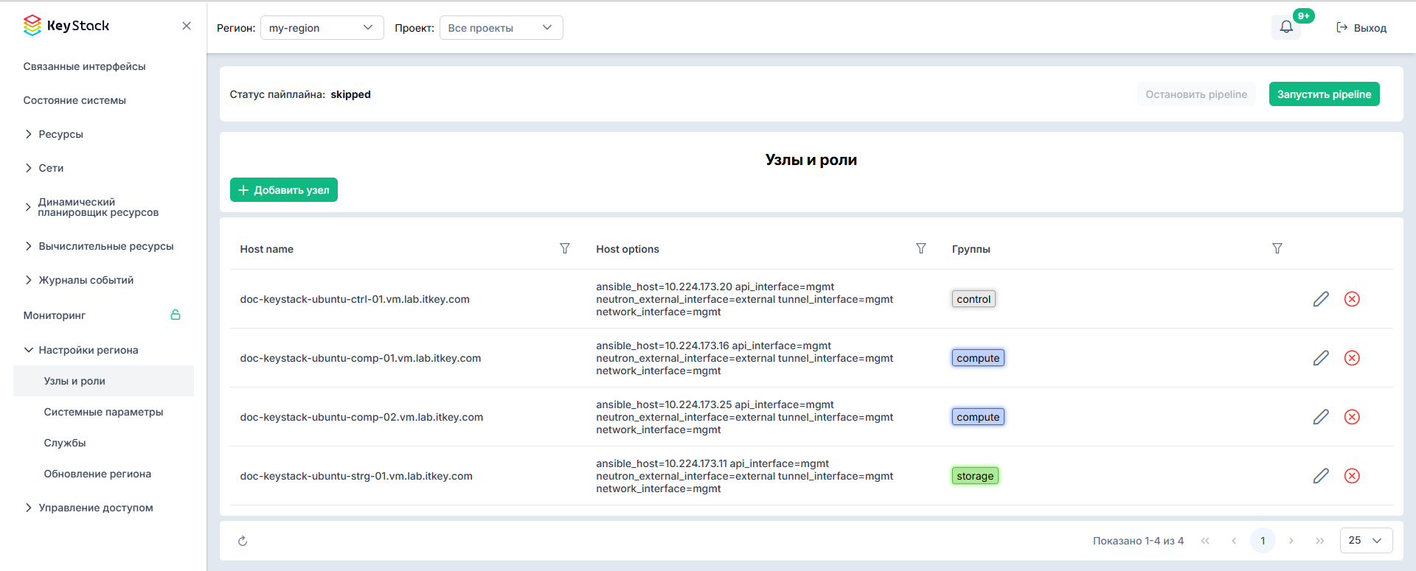Click the Добавить узел button
The width and height of the screenshot is (1416, 571).
(x=284, y=190)
